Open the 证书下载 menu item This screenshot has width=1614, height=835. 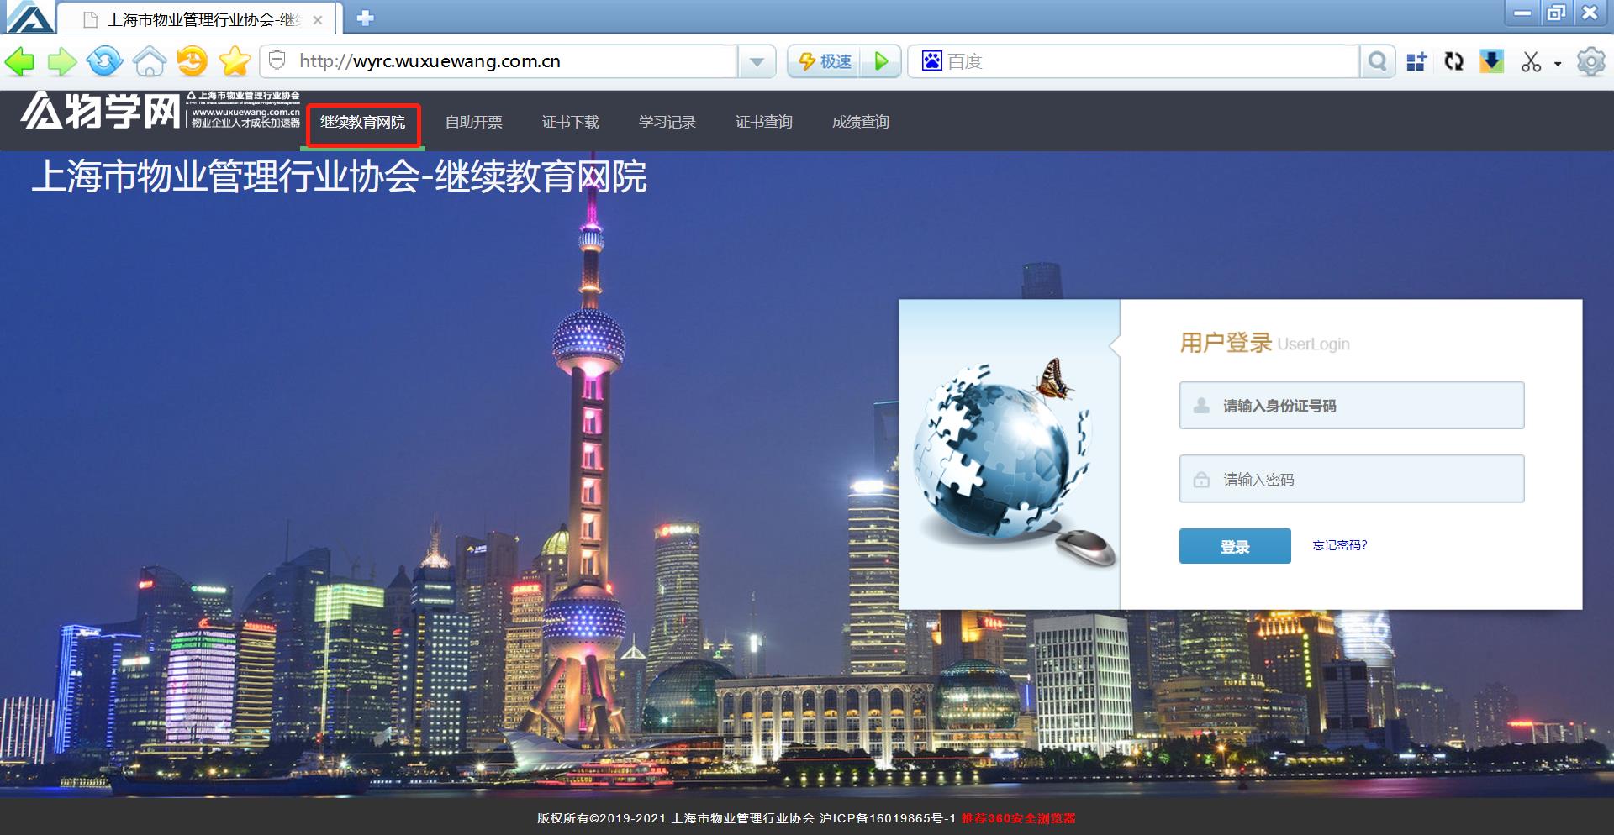pos(570,123)
